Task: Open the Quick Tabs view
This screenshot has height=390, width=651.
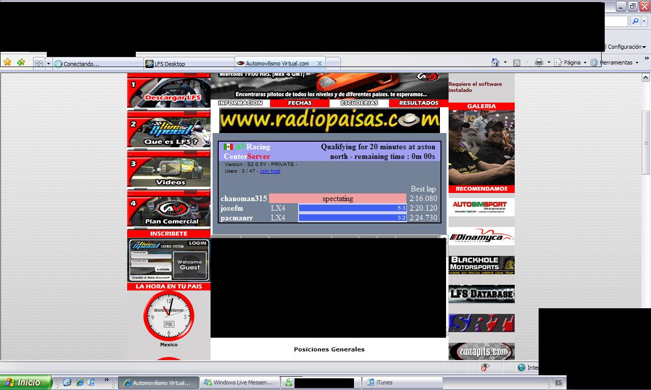Action: point(39,63)
